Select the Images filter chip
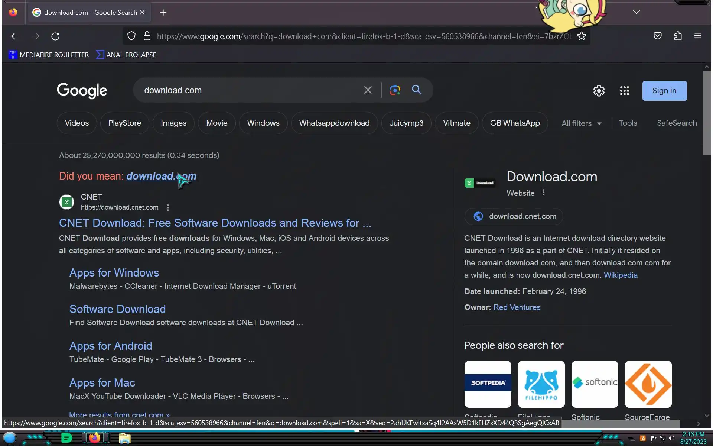 click(173, 123)
